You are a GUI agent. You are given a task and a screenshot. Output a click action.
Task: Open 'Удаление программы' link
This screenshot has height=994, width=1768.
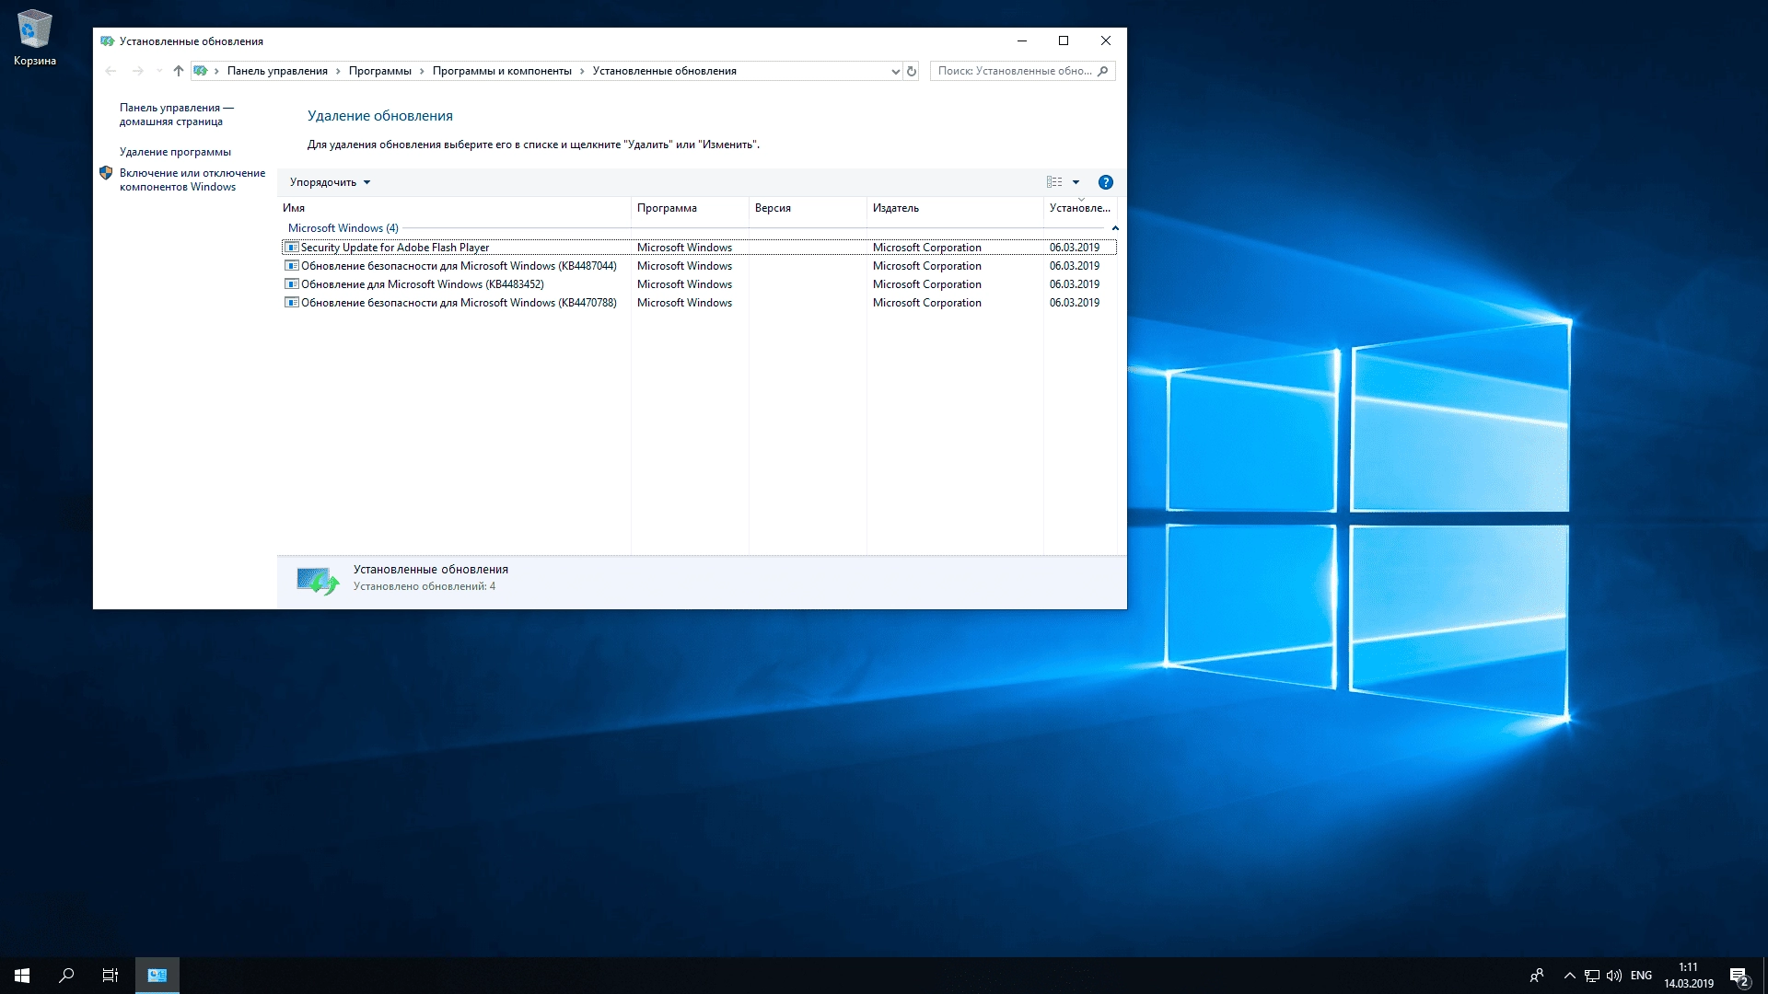coord(175,152)
